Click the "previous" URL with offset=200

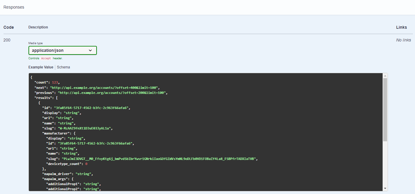113,93
